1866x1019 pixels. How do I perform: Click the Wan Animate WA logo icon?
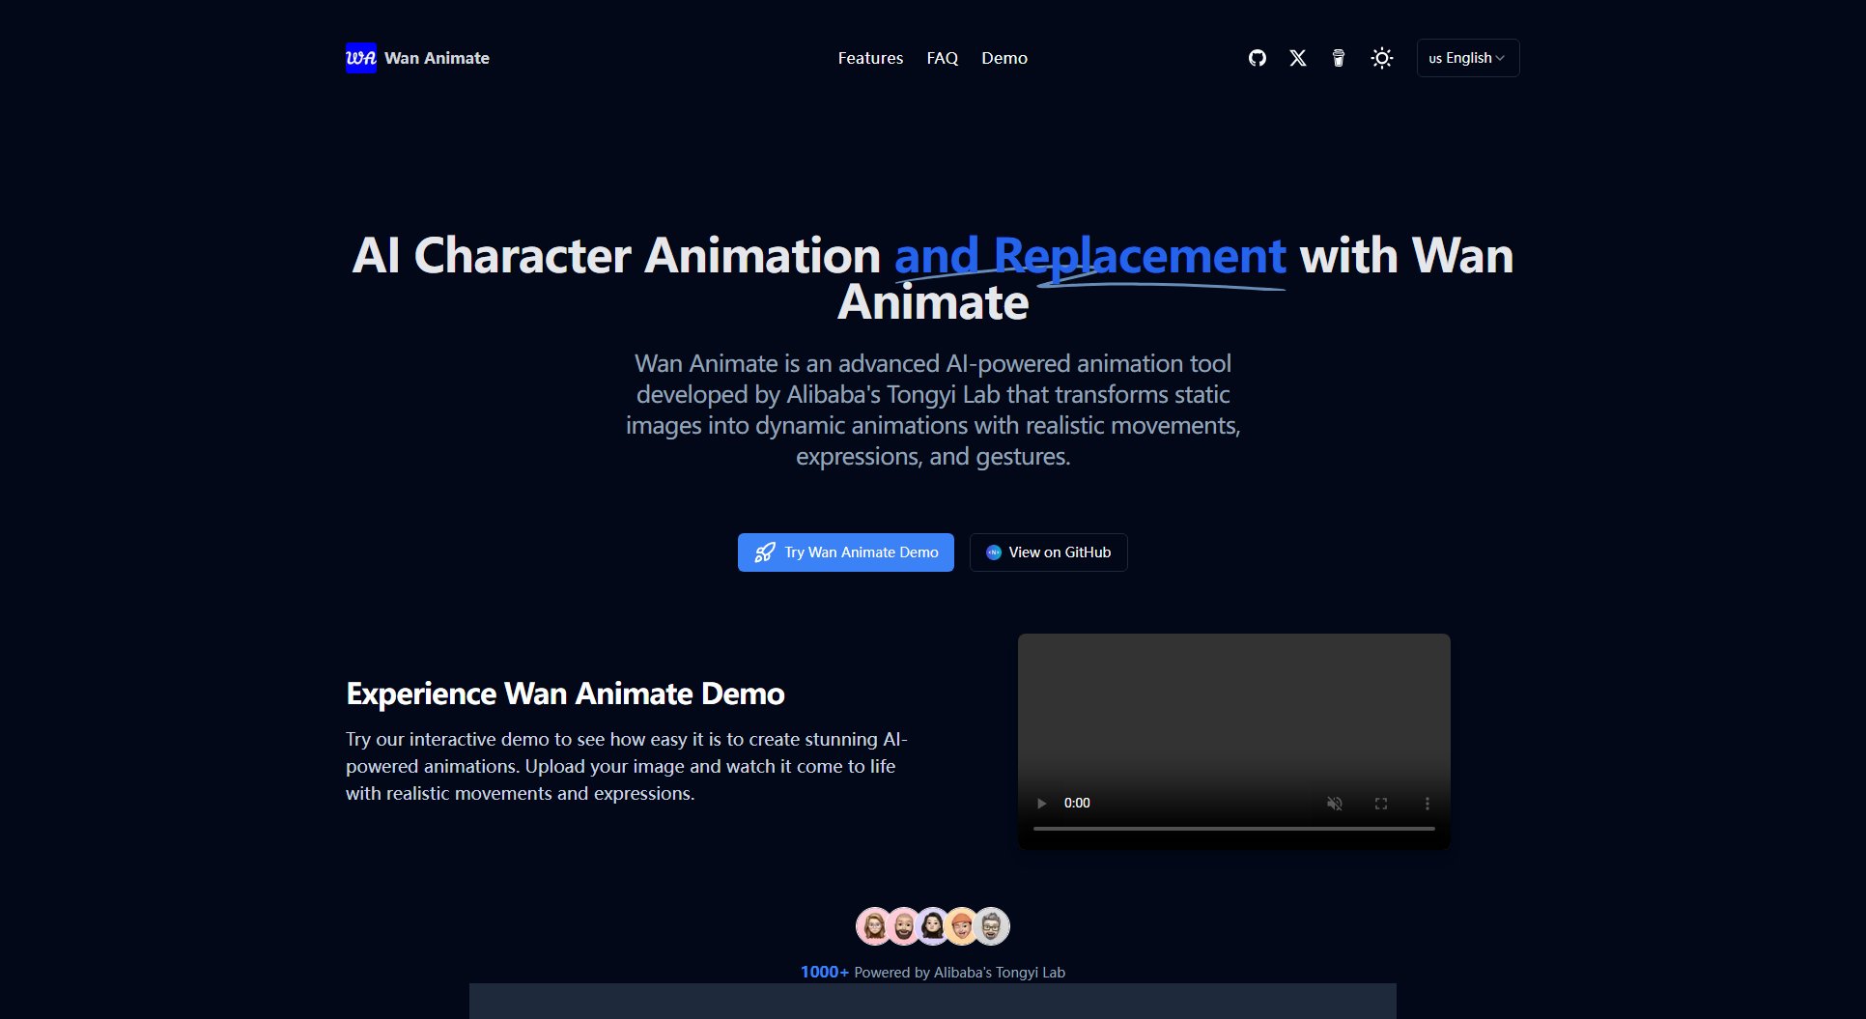[361, 58]
